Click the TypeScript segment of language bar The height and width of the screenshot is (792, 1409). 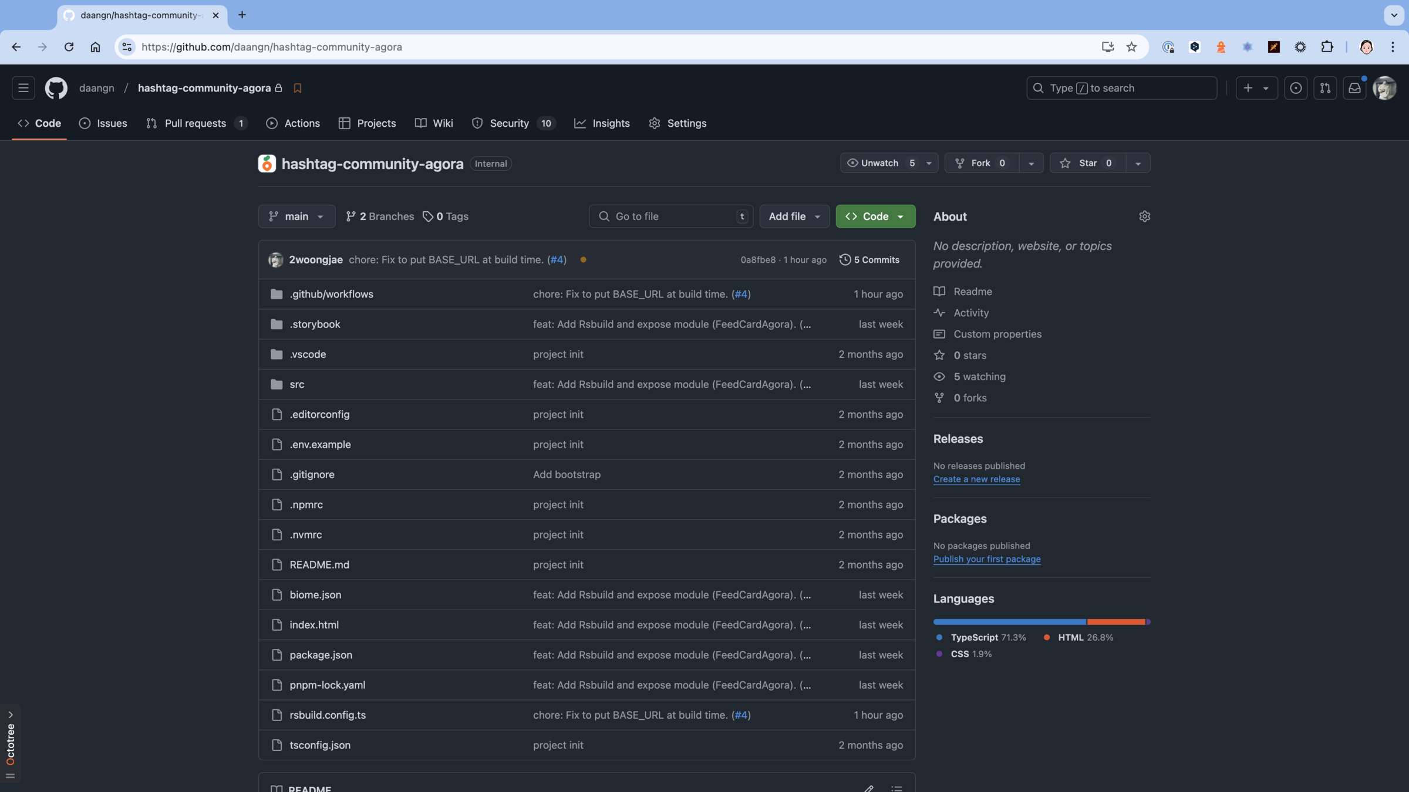pyautogui.click(x=1009, y=622)
